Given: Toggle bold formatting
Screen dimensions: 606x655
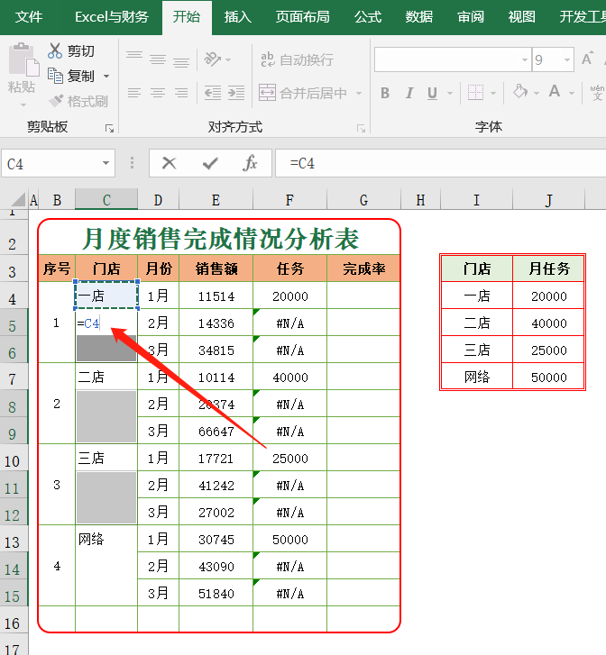Looking at the screenshot, I should pos(385,93).
